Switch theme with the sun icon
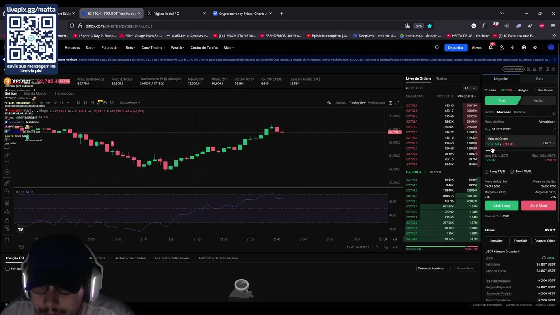 (x=535, y=48)
